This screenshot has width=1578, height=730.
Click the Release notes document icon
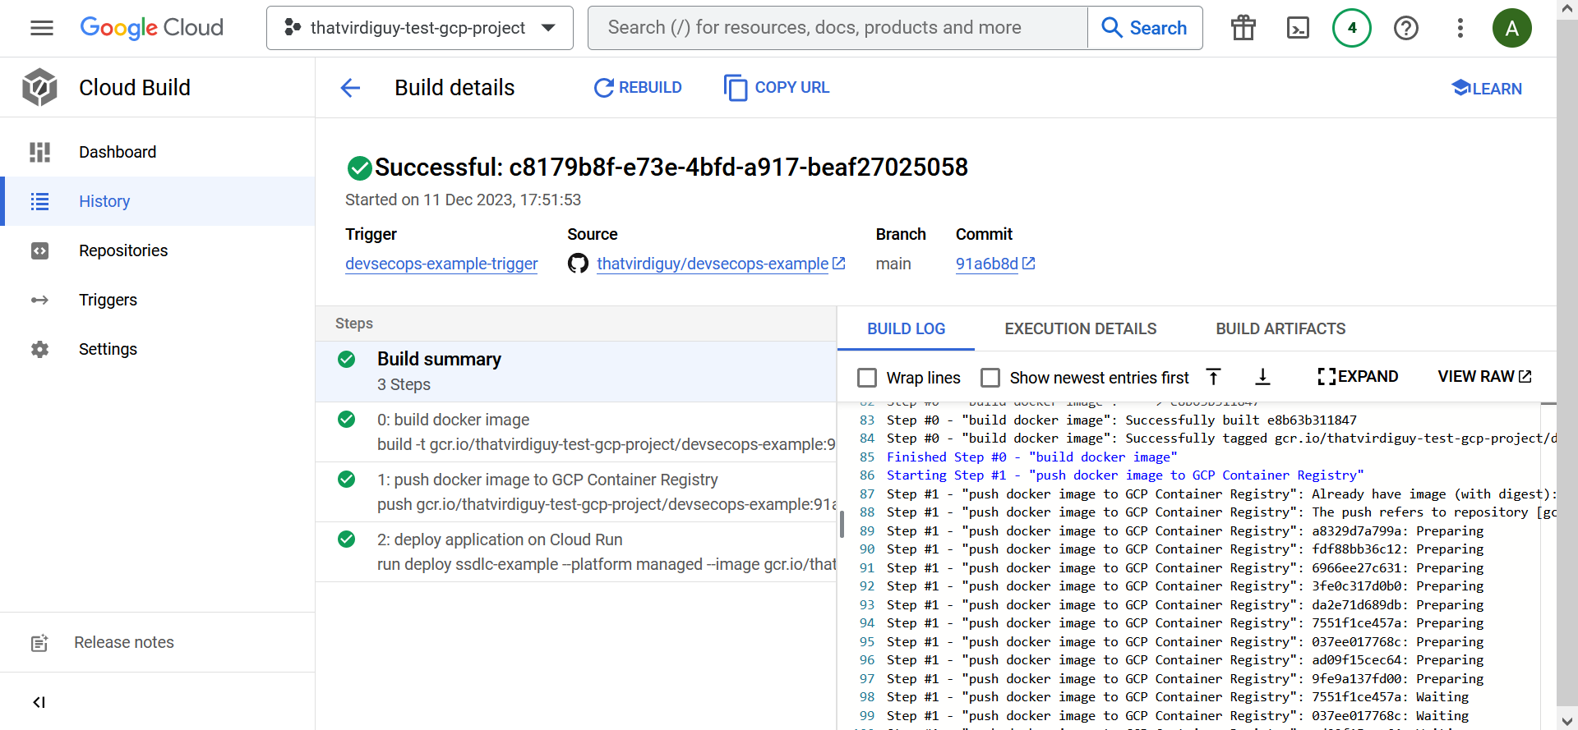(x=39, y=643)
